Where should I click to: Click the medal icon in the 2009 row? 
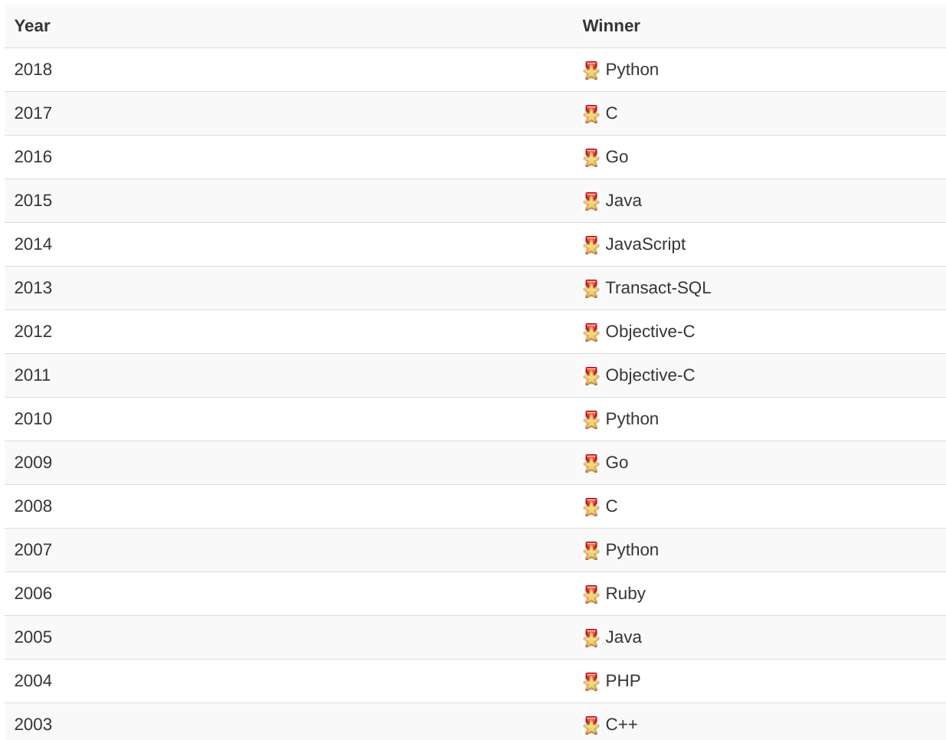tap(591, 463)
